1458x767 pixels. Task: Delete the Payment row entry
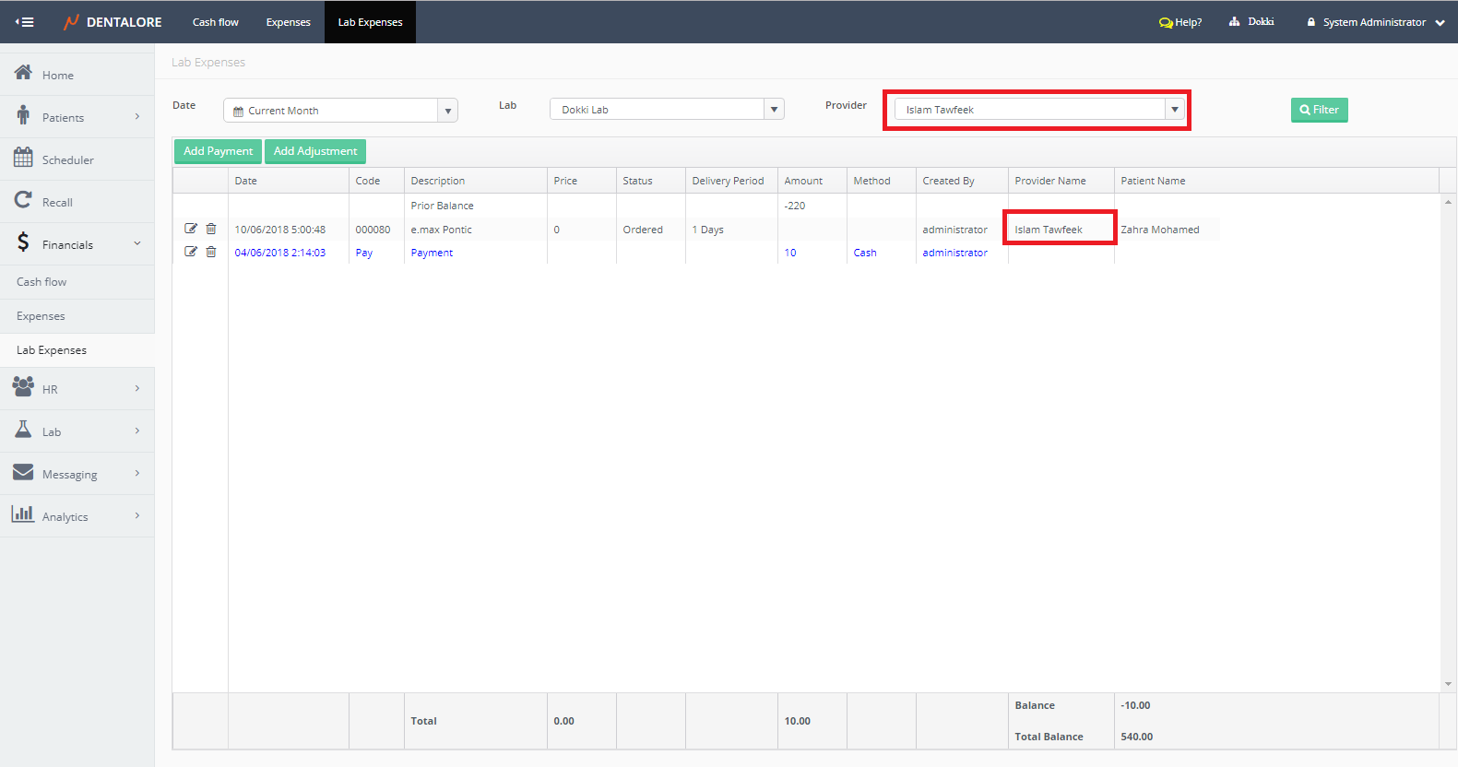coord(211,252)
